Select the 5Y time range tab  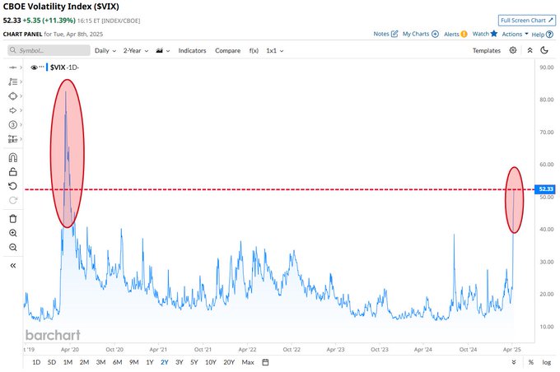click(194, 362)
